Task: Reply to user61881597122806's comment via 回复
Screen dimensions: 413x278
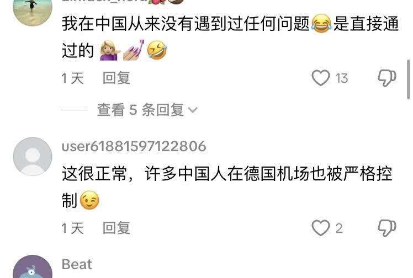Action: [116, 228]
